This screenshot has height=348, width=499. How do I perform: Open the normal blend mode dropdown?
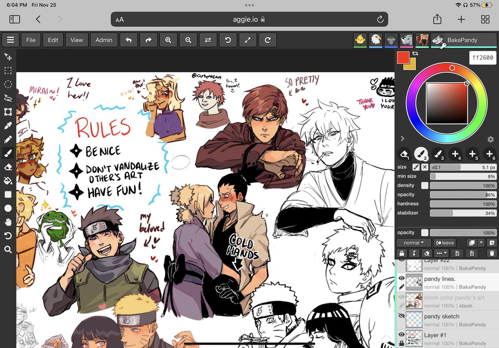[414, 243]
